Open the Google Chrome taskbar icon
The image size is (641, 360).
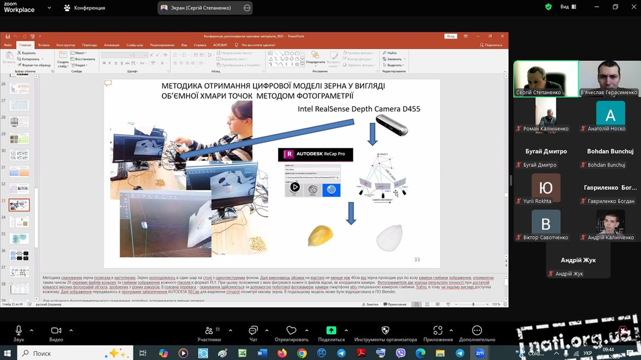point(302,353)
